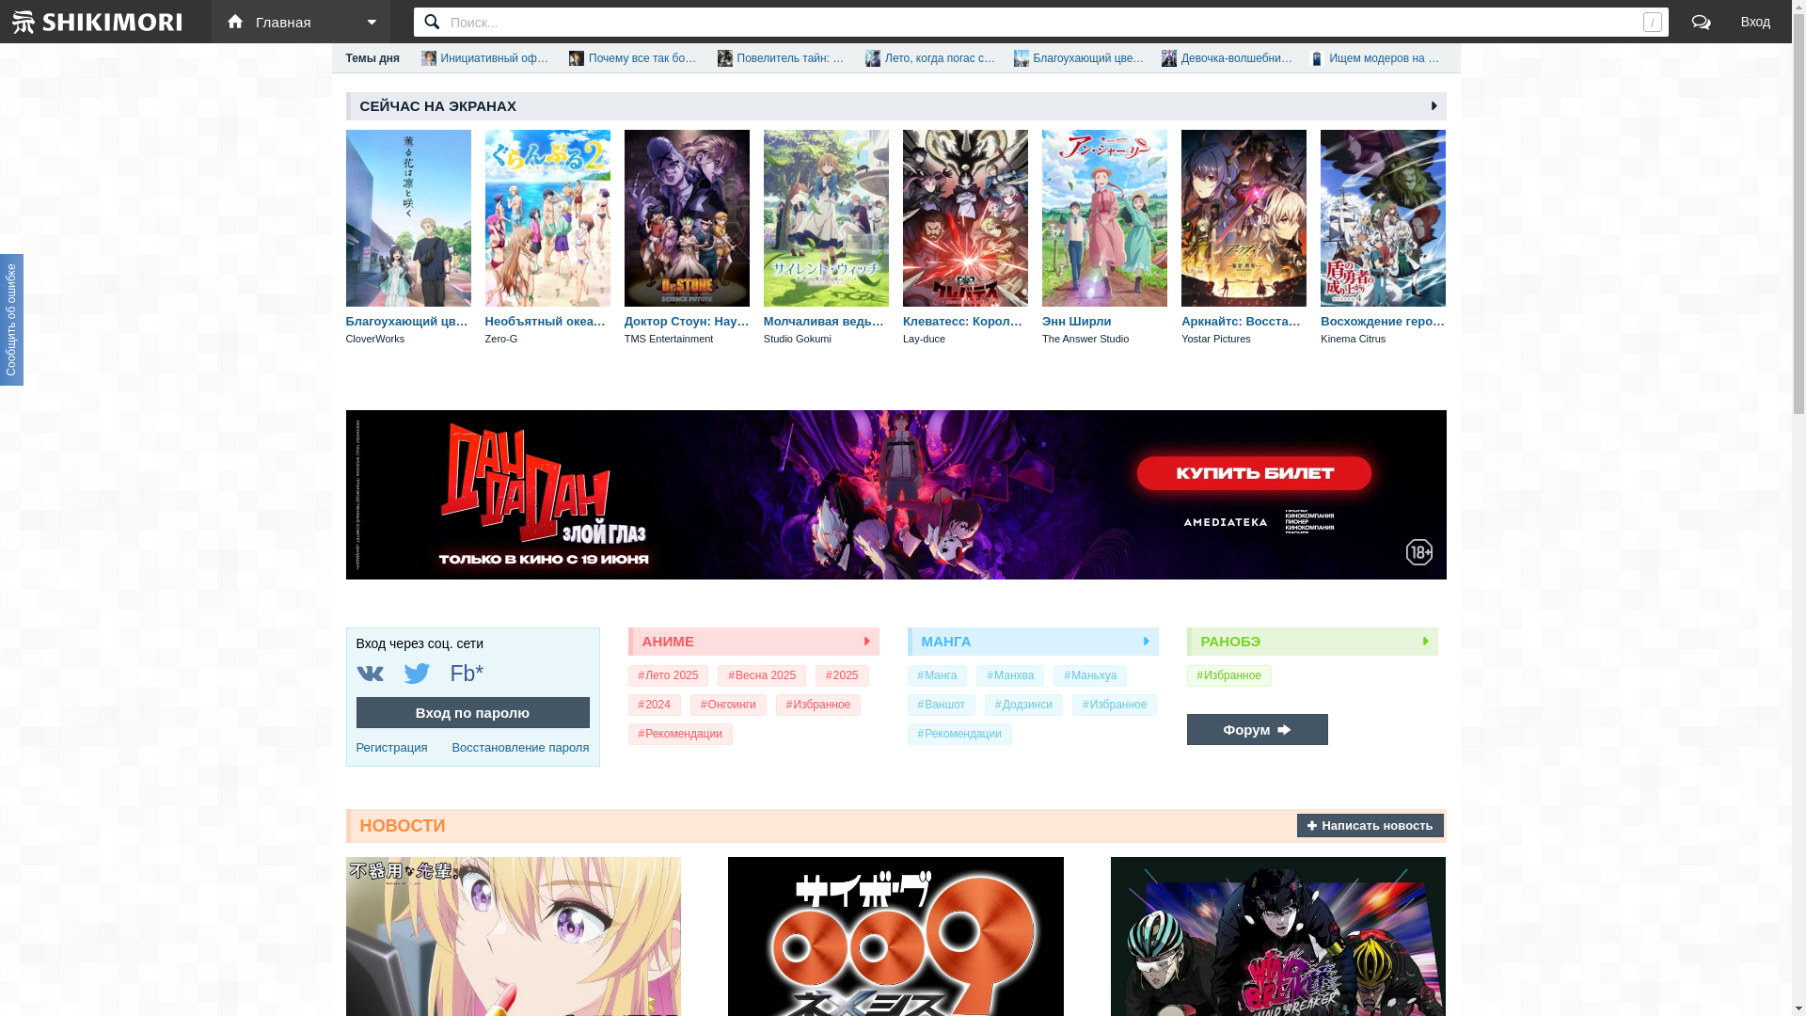
Task: Click the Вход по паролю button
Action: click(x=473, y=713)
